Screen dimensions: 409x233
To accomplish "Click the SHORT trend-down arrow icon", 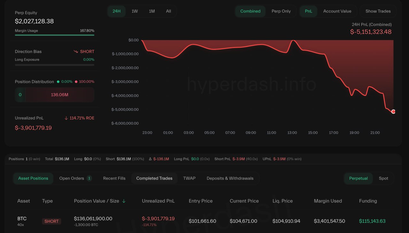I will [76, 52].
